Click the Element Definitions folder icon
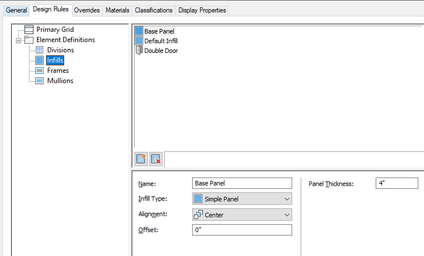The width and height of the screenshot is (424, 256). 29,40
